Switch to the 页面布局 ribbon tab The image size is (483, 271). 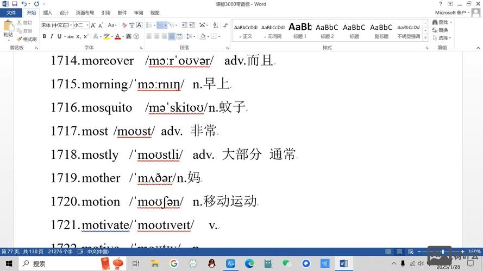[85, 12]
